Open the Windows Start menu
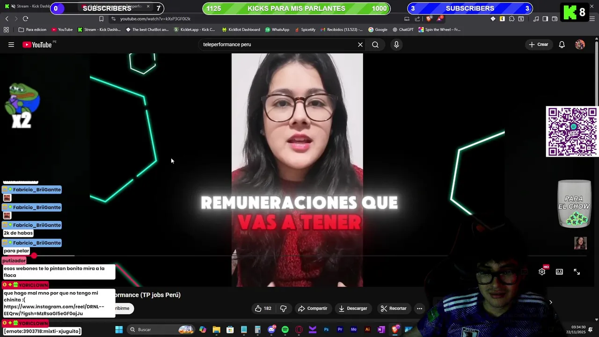This screenshot has width=599, height=337. coord(119,330)
